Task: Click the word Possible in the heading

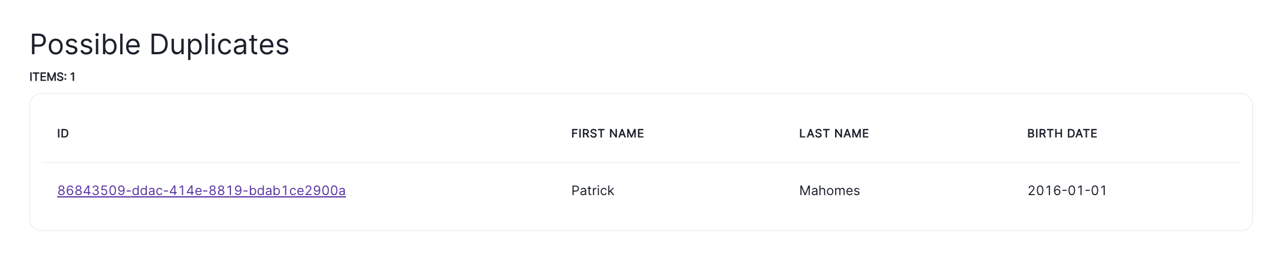Action: coord(85,45)
